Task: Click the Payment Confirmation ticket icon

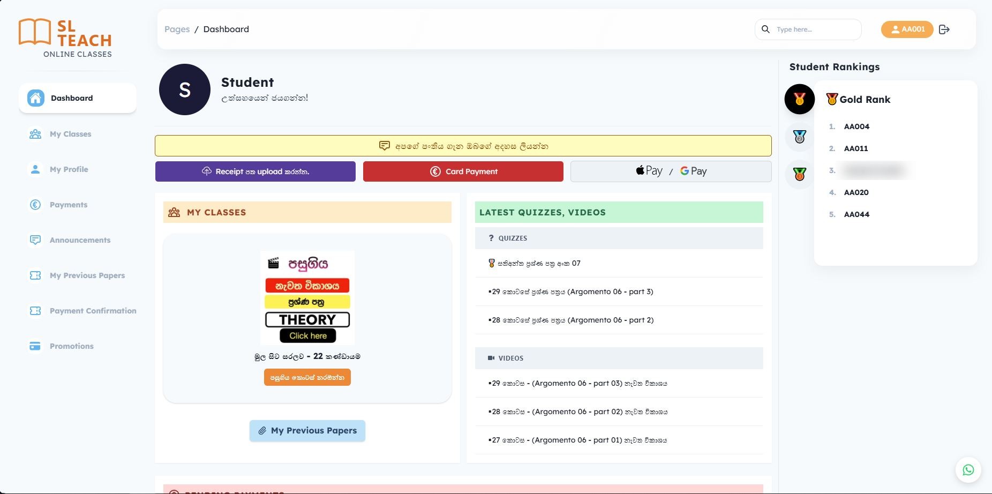Action: [35, 311]
